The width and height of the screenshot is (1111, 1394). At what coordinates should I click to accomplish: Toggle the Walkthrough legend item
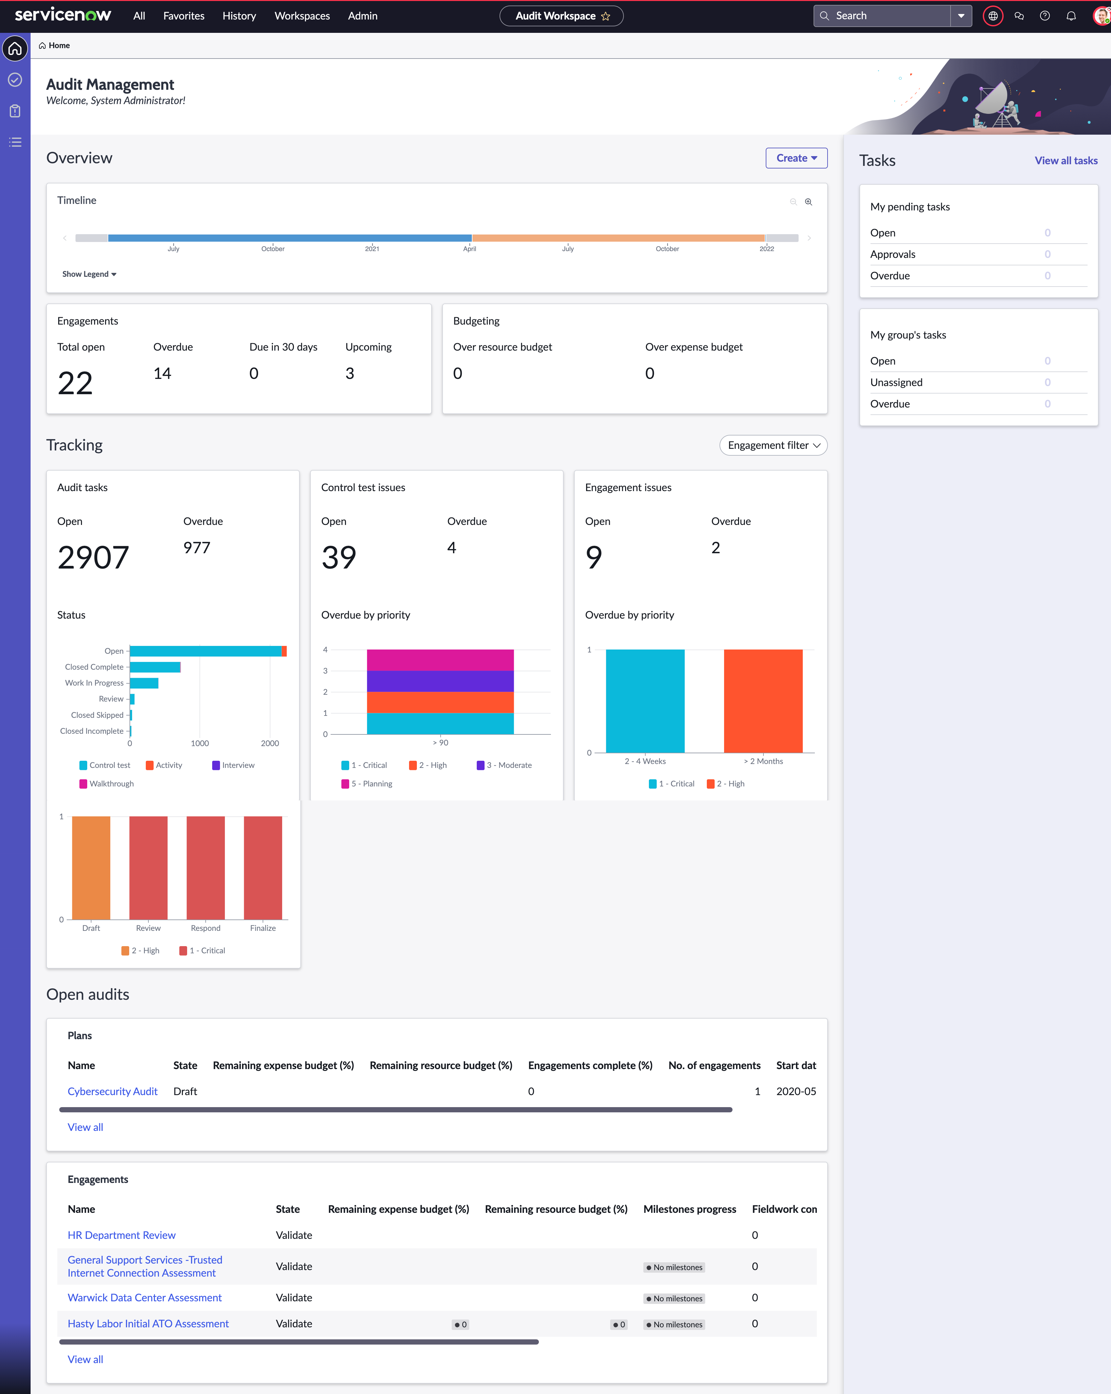[107, 784]
